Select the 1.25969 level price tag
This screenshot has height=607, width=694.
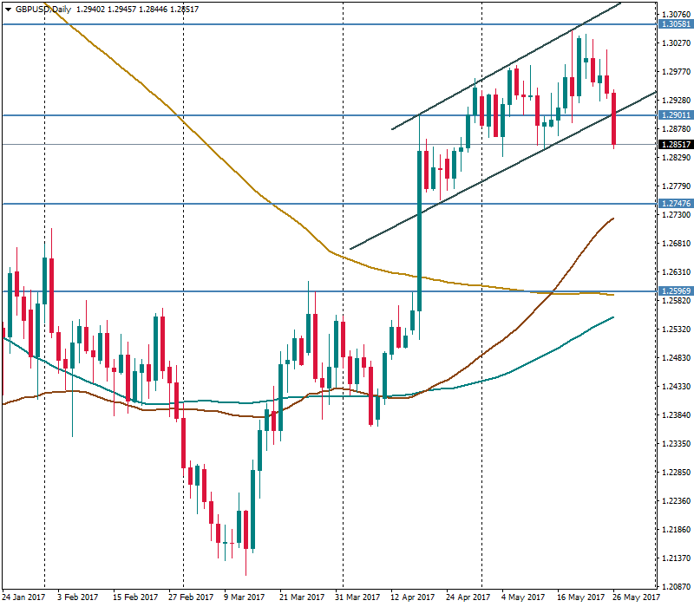coord(675,291)
